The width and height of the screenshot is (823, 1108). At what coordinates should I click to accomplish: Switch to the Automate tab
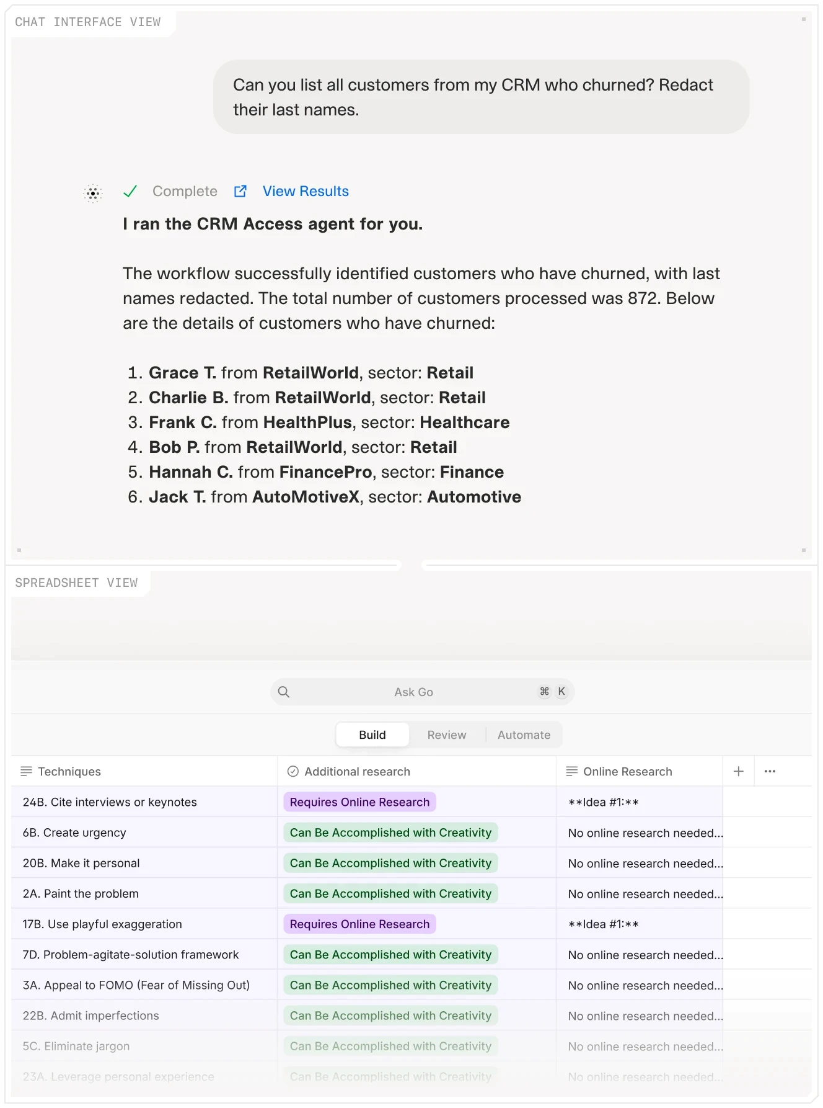pyautogui.click(x=524, y=735)
